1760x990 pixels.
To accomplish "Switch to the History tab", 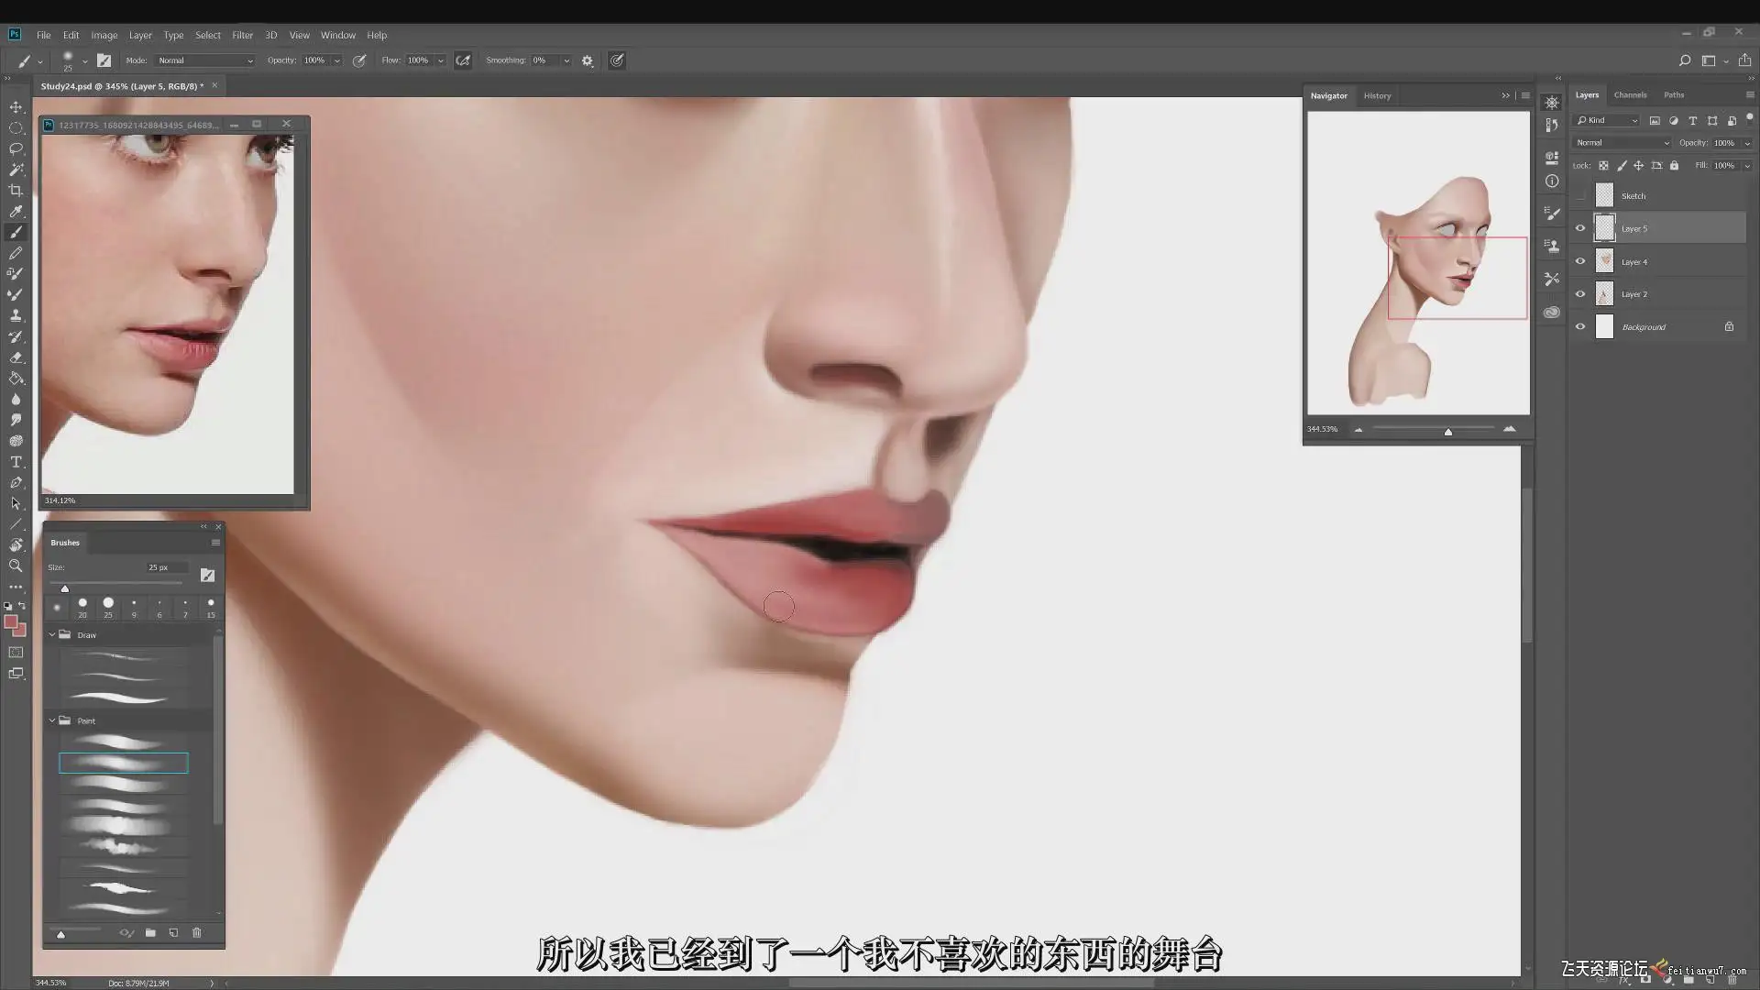I will coord(1377,95).
